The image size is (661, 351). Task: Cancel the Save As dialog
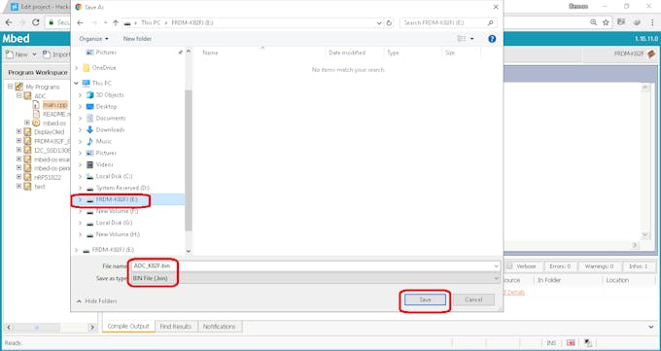[x=473, y=299]
